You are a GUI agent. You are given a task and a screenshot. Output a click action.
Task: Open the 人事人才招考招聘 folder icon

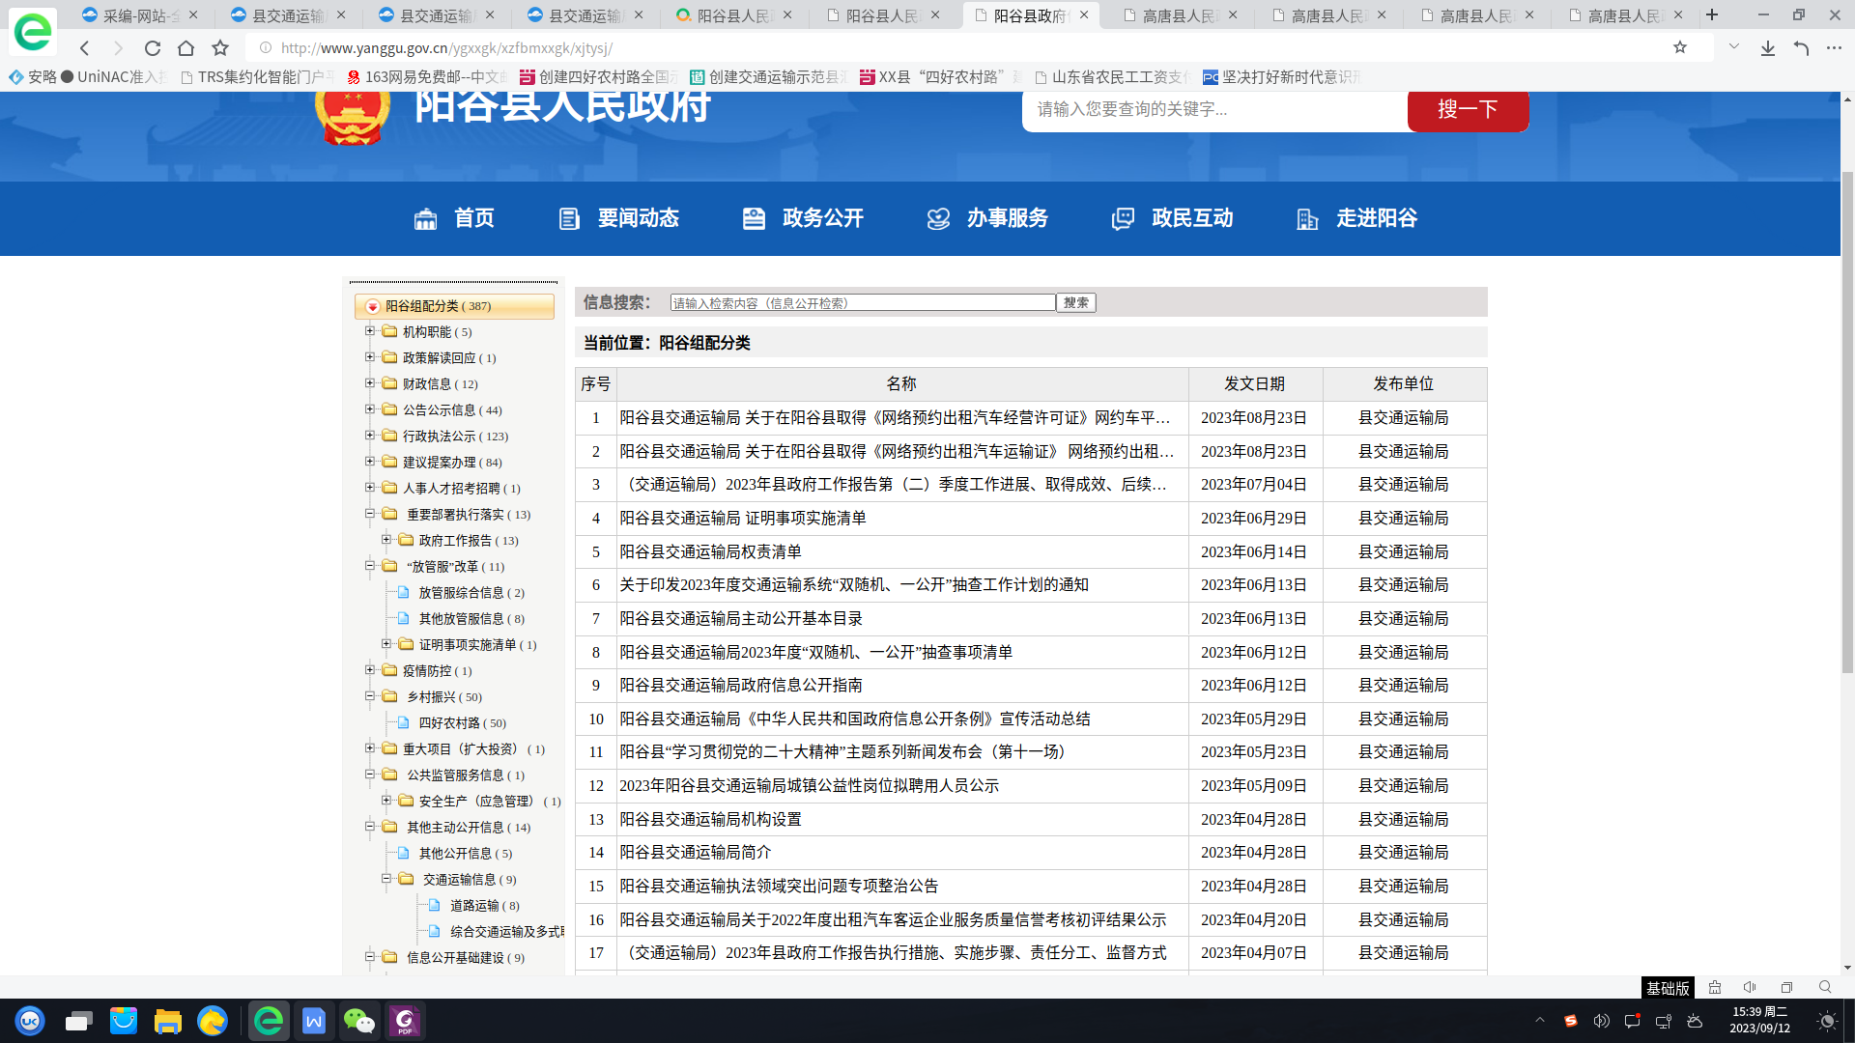coord(389,488)
